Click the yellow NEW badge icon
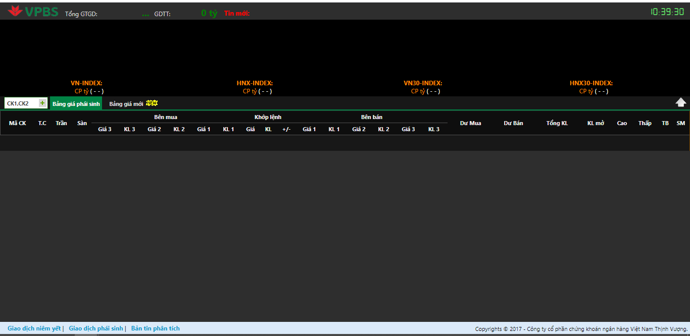 (152, 103)
